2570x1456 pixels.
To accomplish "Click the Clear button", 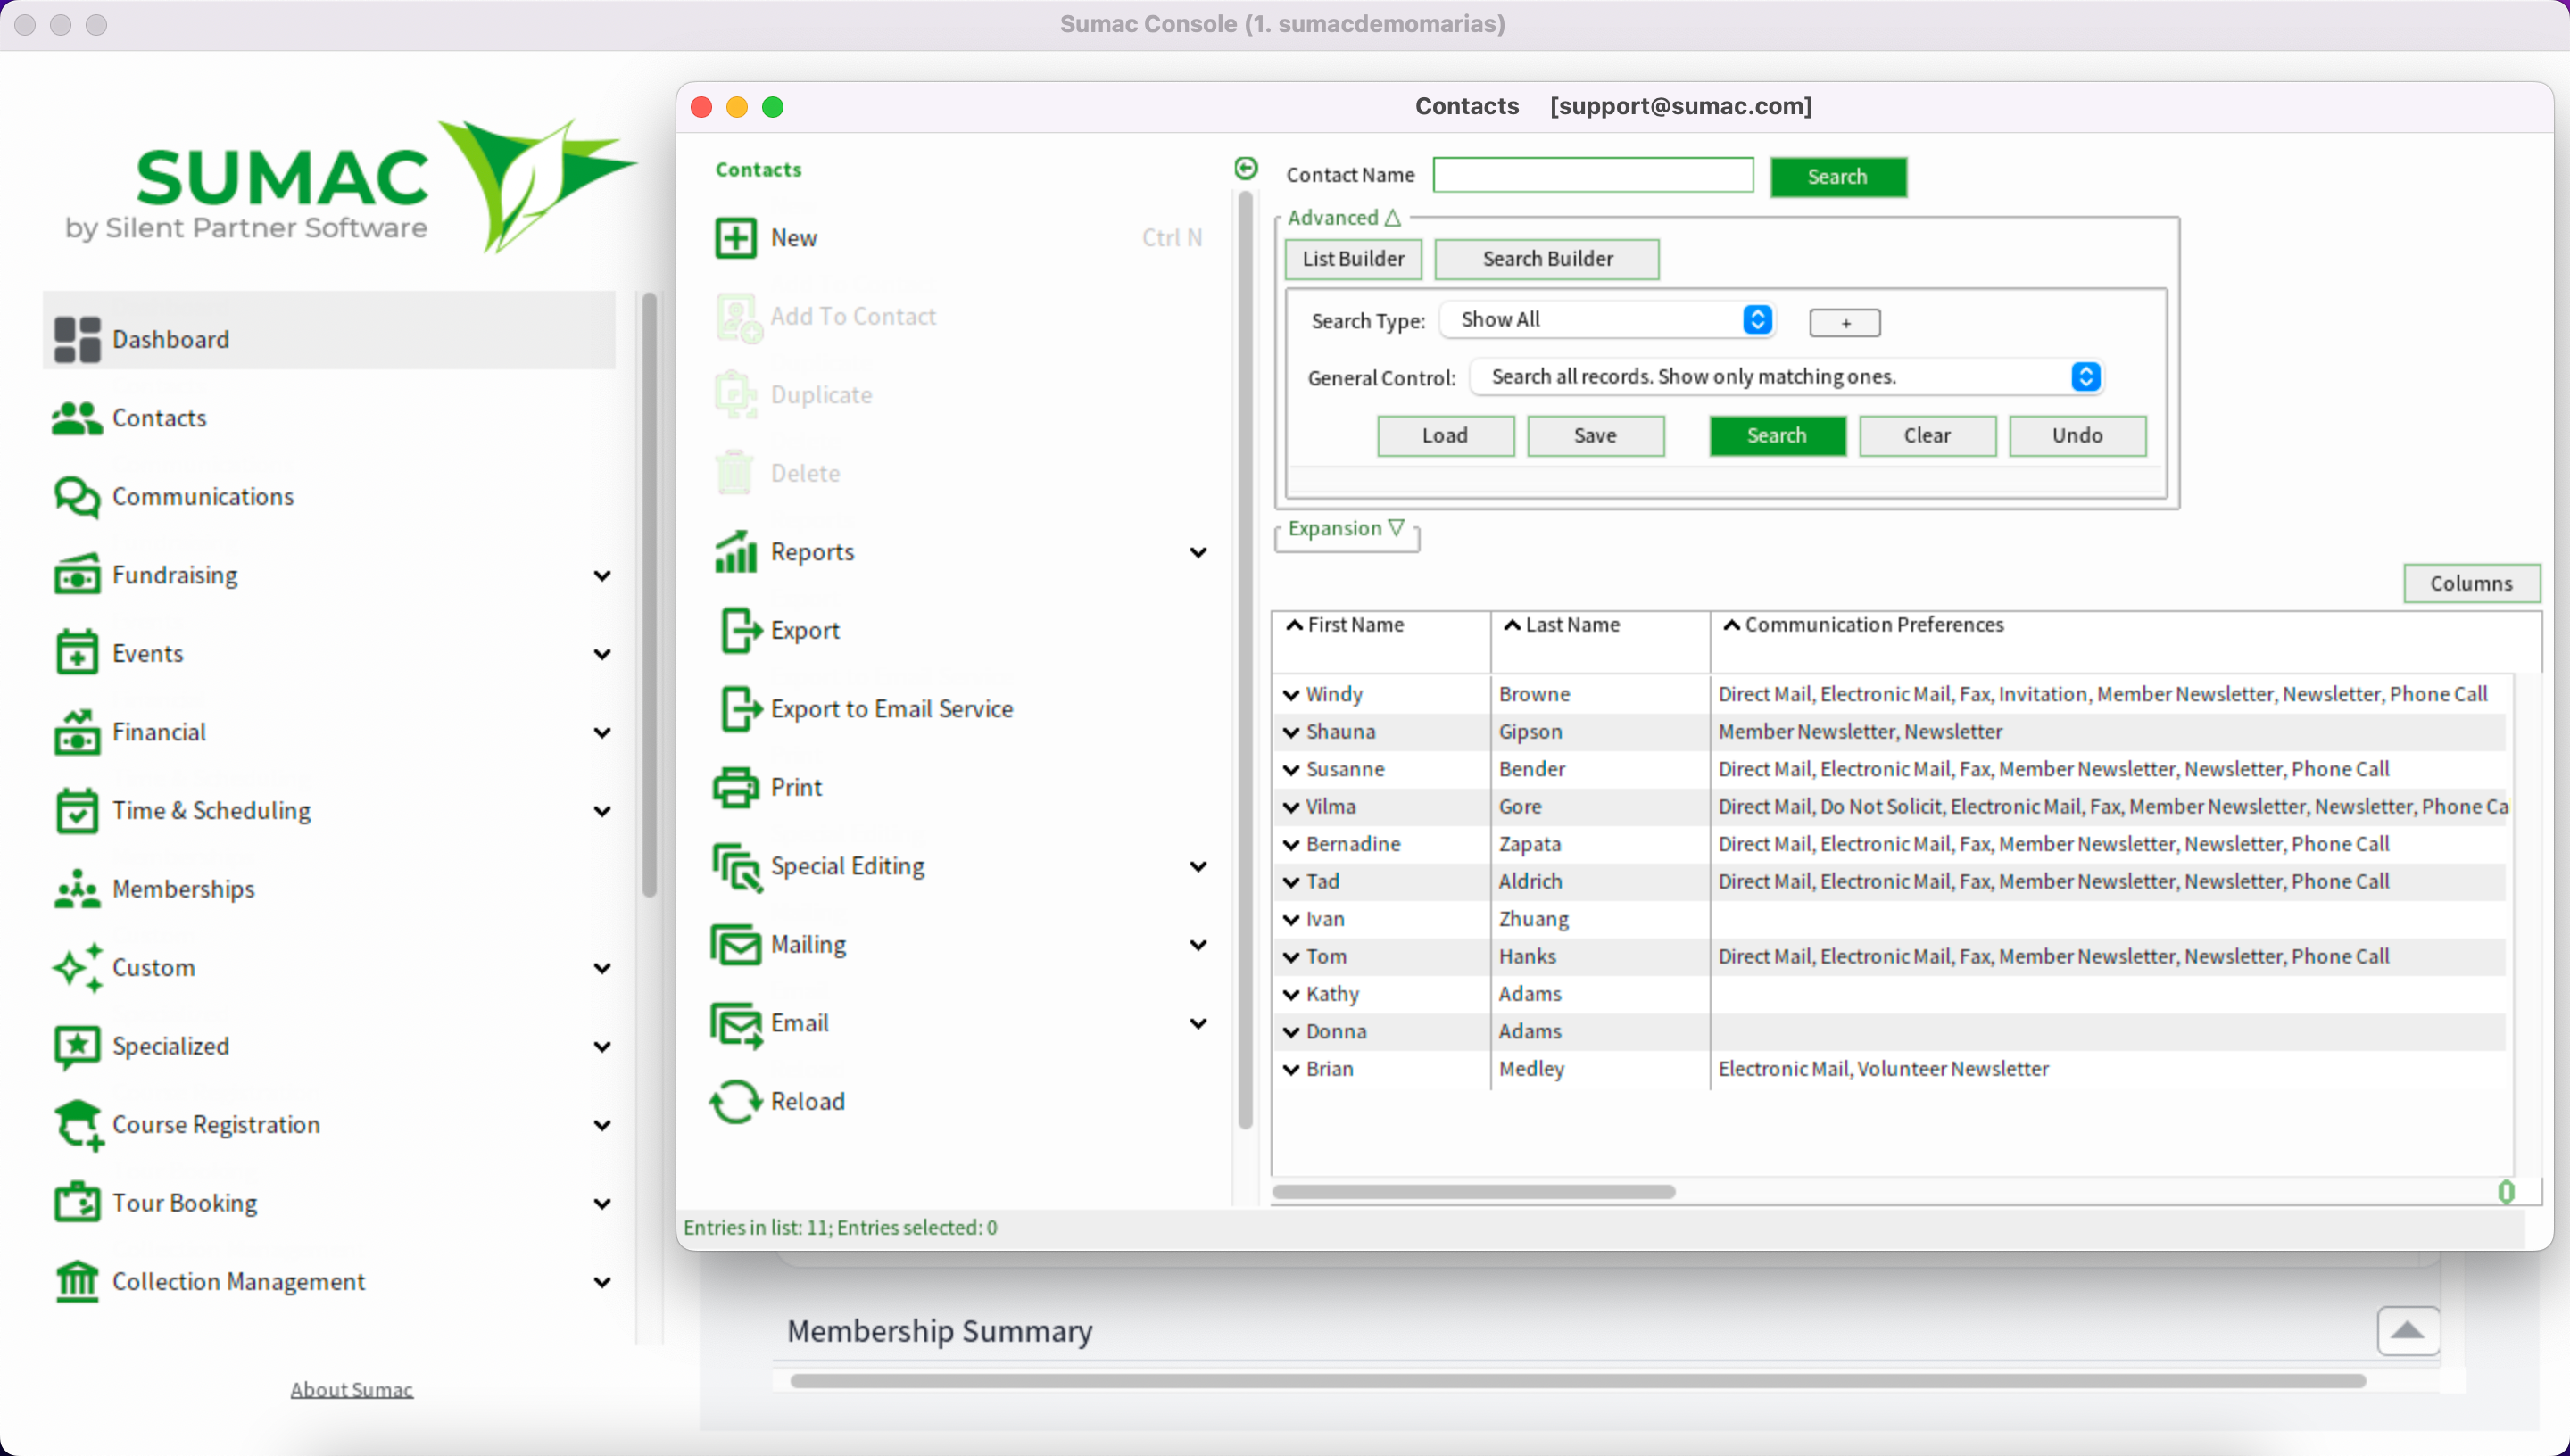I will tap(1927, 436).
